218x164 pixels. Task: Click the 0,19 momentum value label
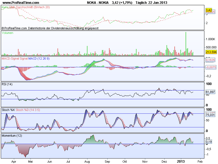(209, 142)
